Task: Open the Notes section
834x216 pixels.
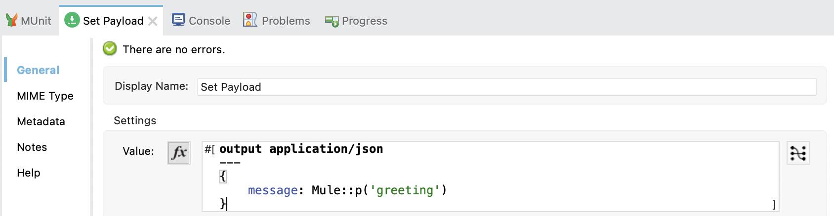Action: tap(32, 147)
